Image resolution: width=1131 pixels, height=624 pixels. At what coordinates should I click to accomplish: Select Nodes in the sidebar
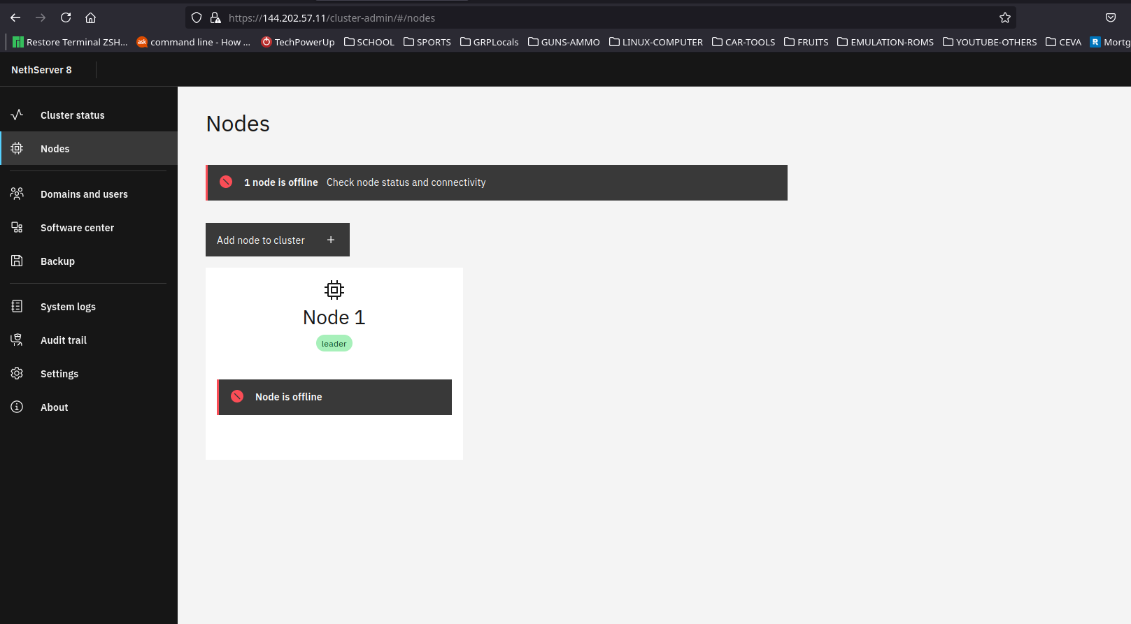tap(89, 148)
